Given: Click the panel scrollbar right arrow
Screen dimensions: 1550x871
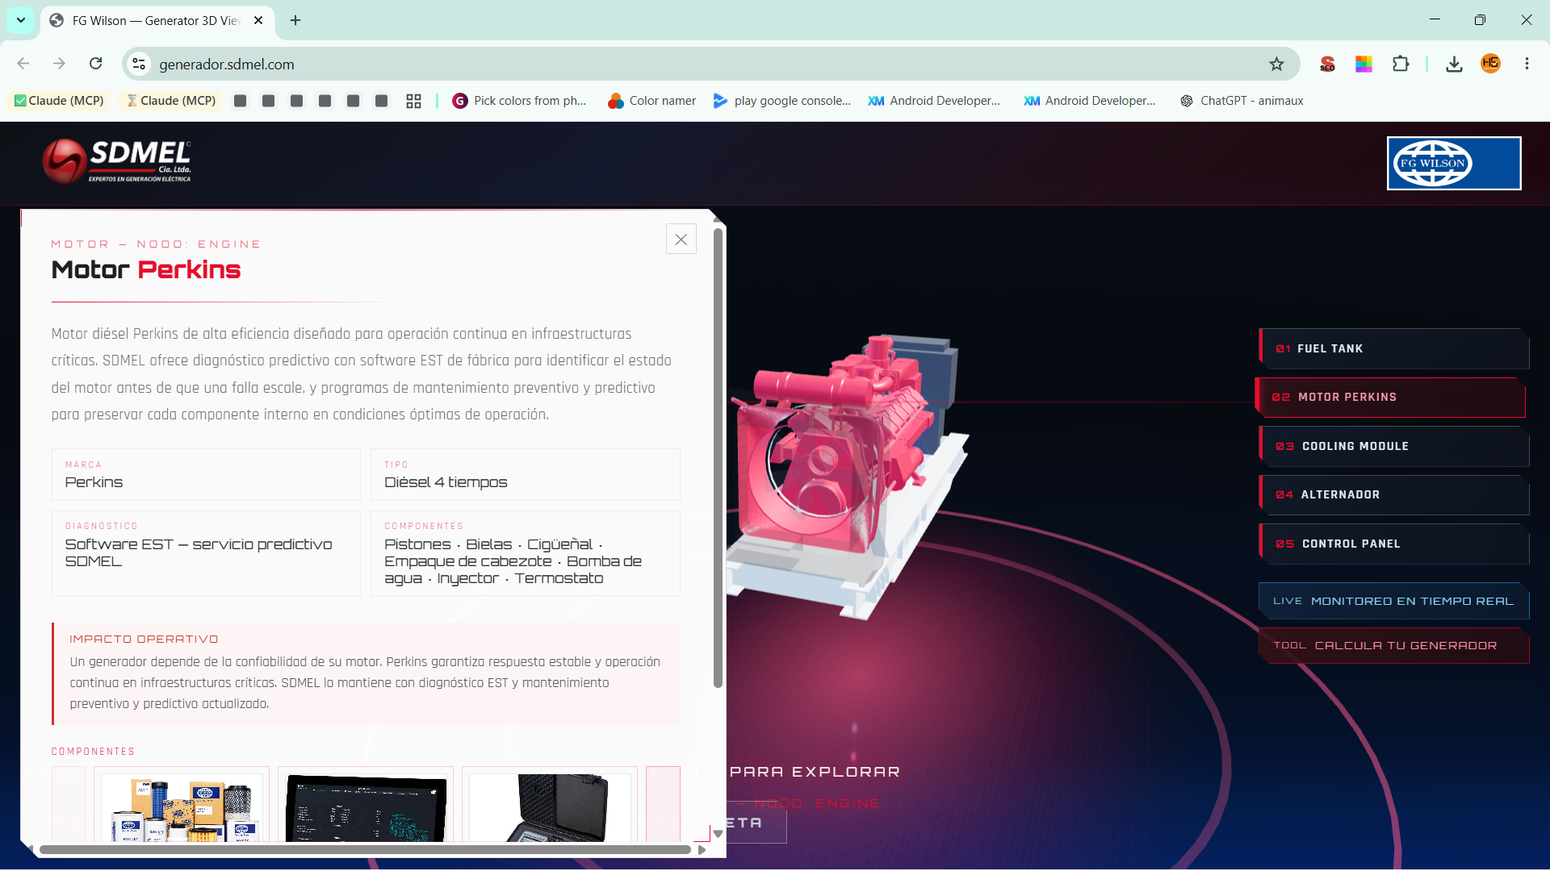Looking at the screenshot, I should pyautogui.click(x=702, y=849).
